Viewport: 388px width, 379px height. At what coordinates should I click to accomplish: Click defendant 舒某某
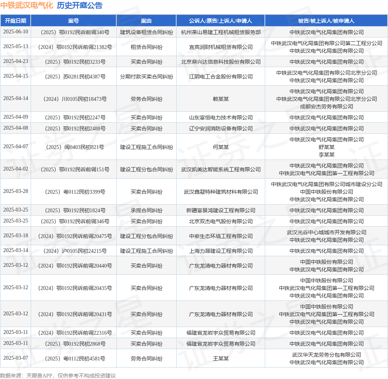click(326, 147)
